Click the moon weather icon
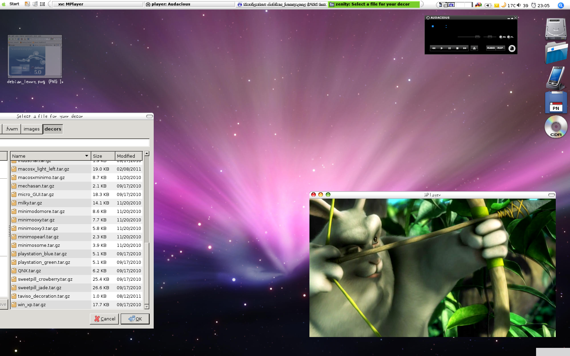The width and height of the screenshot is (570, 356). 504,5
